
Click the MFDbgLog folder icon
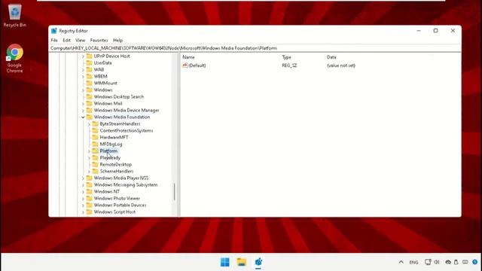coord(96,144)
